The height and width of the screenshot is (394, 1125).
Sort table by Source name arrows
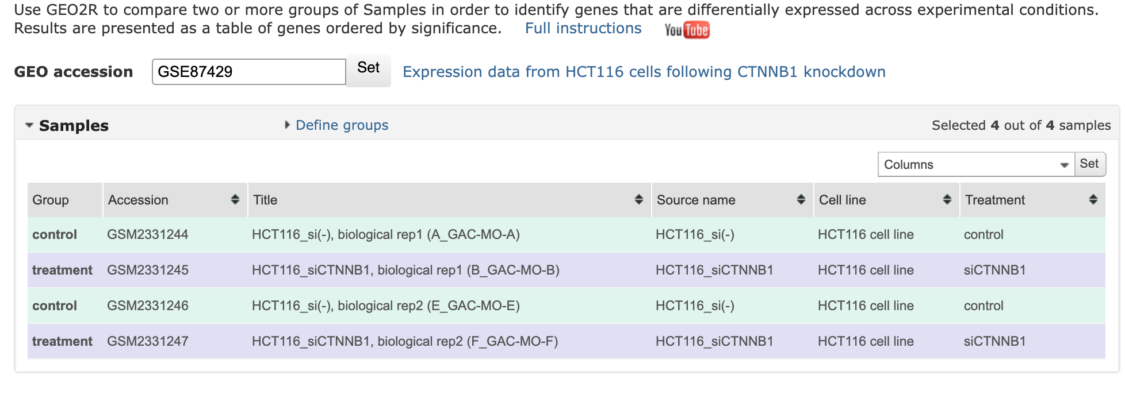[x=801, y=199]
